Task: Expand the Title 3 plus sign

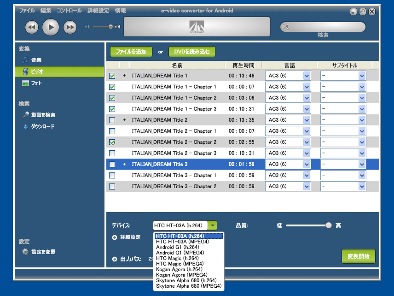Action: coord(124,164)
